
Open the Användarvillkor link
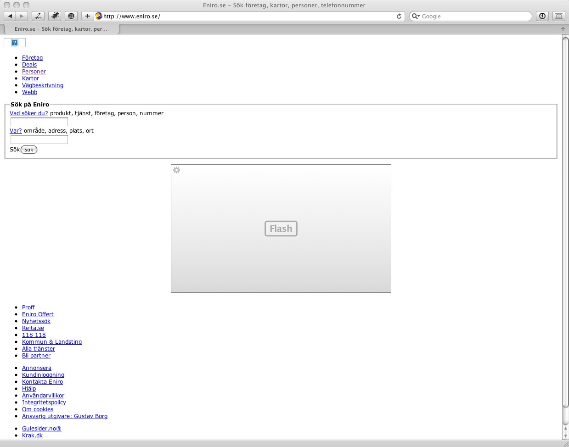43,396
